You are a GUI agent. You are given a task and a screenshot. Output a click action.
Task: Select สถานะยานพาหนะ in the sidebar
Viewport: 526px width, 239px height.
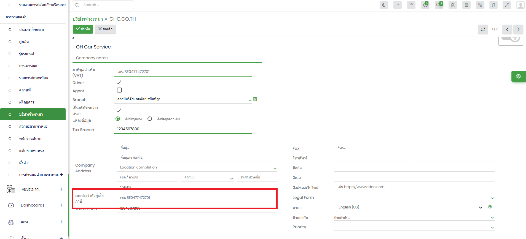click(33, 126)
